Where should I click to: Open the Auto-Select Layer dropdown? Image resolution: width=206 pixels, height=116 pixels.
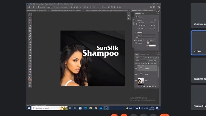tap(49, 7)
